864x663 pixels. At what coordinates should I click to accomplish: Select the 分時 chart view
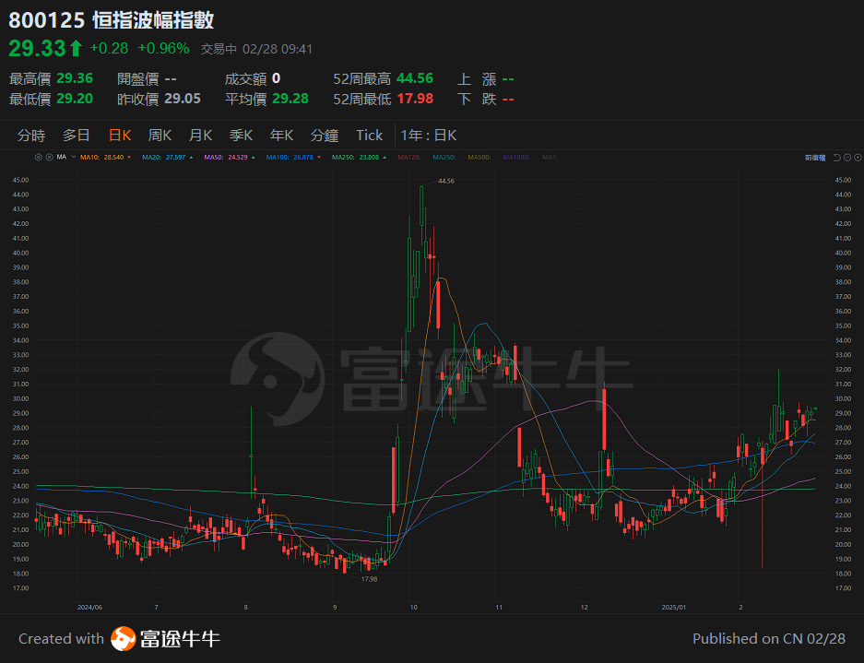[32, 135]
